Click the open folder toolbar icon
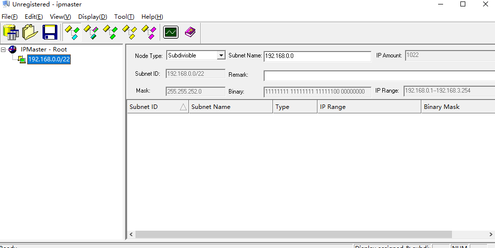The image size is (495, 248). click(x=30, y=33)
